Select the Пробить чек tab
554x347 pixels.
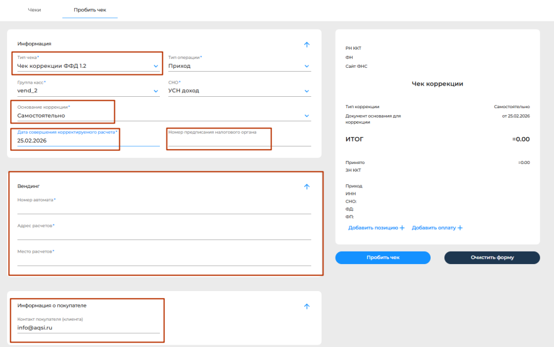[x=89, y=10]
